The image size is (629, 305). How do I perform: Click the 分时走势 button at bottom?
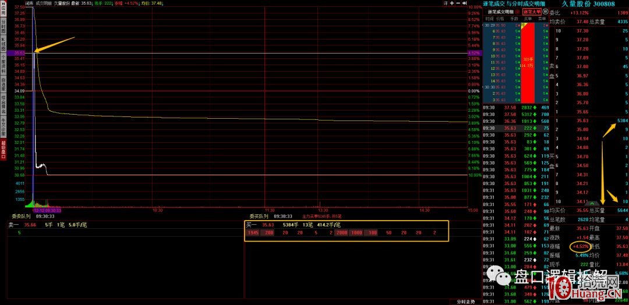pos(466,302)
